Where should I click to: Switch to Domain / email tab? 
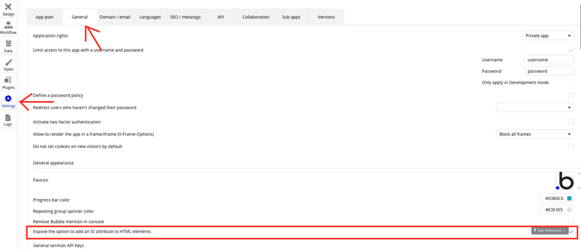115,17
